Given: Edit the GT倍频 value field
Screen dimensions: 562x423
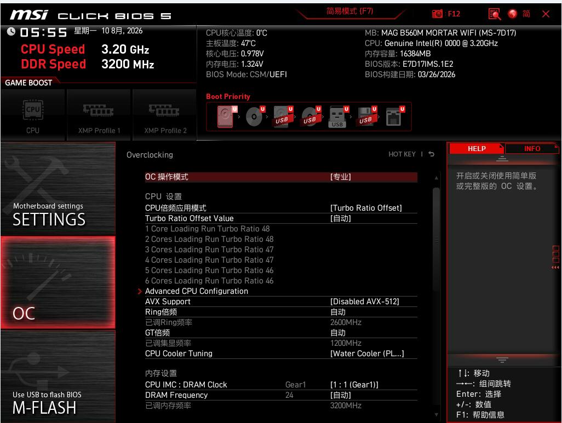Looking at the screenshot, I should point(281,333).
